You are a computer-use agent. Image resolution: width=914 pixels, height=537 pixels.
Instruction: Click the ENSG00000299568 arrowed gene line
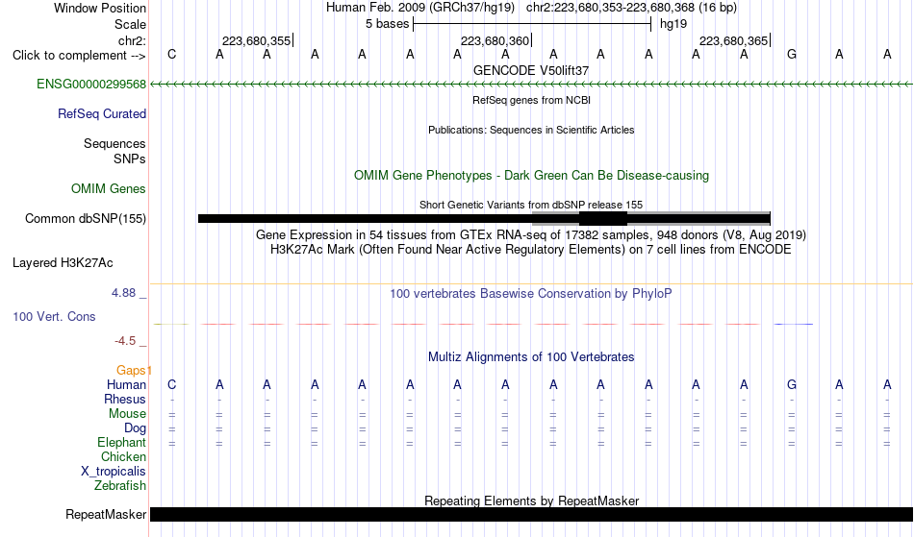click(531, 85)
